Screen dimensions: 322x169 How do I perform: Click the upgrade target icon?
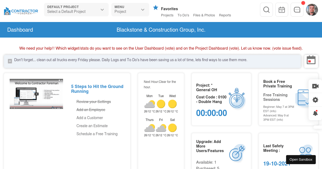[x=237, y=153]
